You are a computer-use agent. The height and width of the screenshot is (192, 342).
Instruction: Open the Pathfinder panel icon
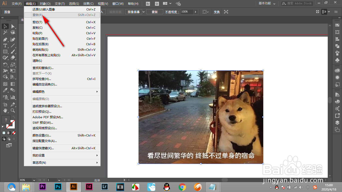pyautogui.click(x=337, y=46)
